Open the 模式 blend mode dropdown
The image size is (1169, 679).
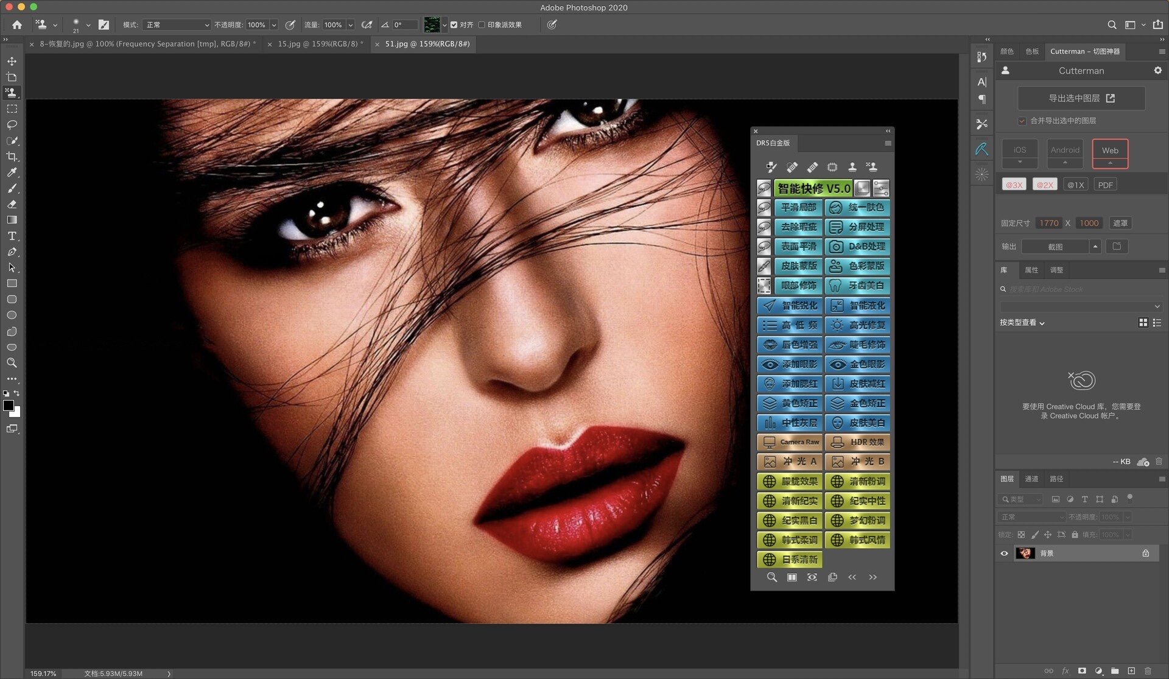point(177,25)
